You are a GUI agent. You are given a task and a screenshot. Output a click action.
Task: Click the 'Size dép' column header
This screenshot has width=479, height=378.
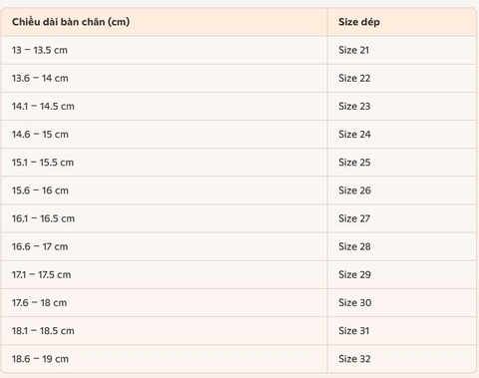click(x=402, y=22)
